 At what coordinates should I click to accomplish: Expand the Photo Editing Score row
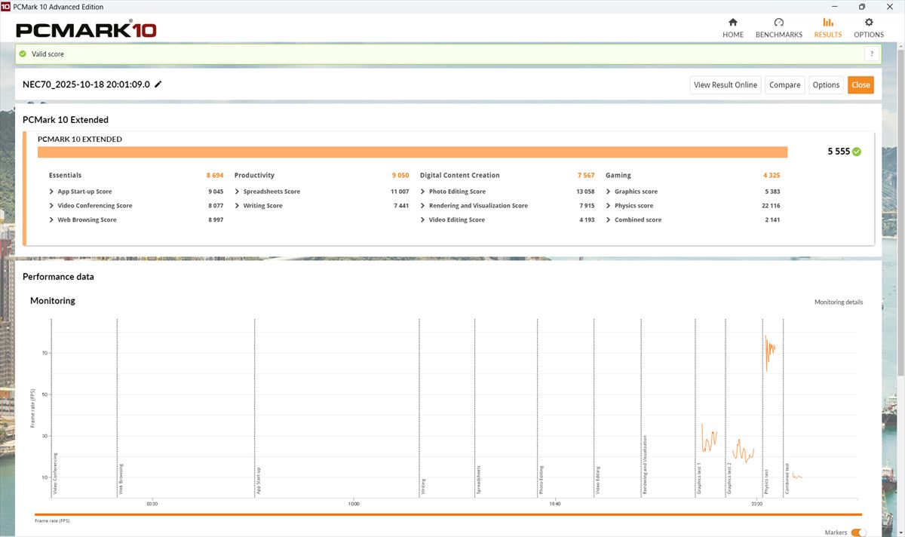tap(422, 192)
